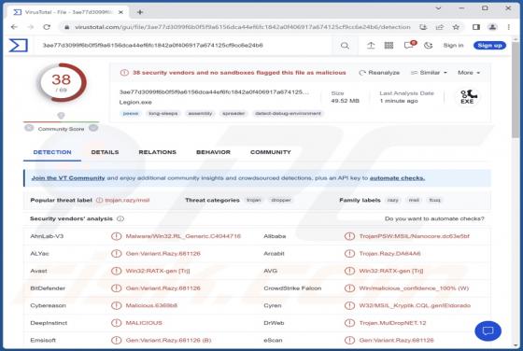The height and width of the screenshot is (351, 523).
Task: Click the DeepInstinct MALICIOUS result
Action: tap(144, 323)
